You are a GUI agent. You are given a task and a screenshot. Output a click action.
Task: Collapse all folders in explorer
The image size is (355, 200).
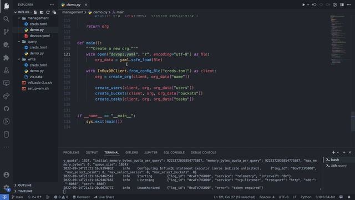pyautogui.click(x=54, y=12)
